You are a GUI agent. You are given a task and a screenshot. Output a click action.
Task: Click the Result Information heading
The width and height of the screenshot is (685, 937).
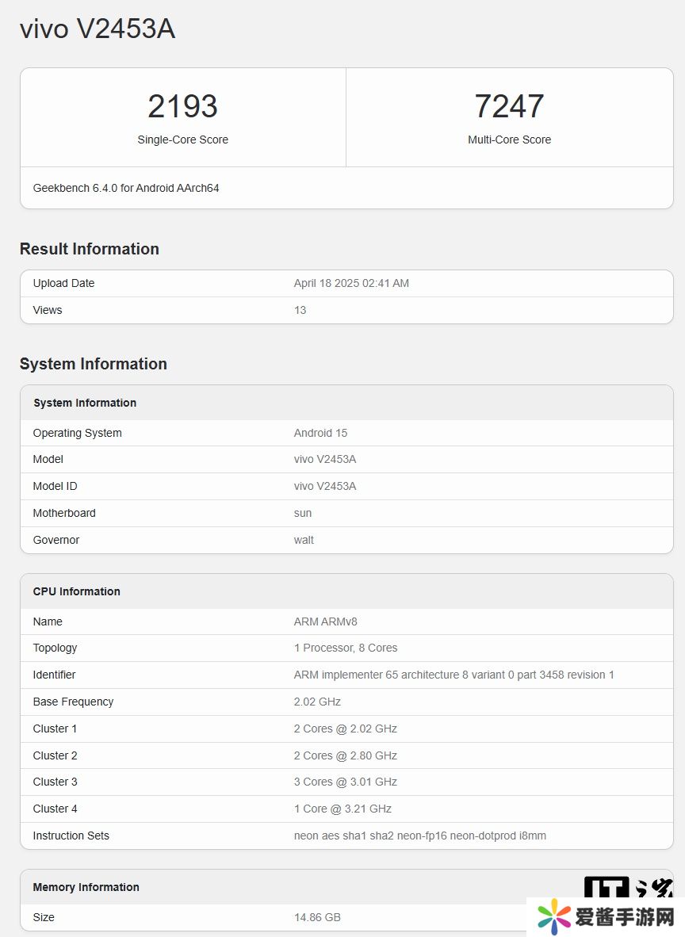(x=90, y=249)
